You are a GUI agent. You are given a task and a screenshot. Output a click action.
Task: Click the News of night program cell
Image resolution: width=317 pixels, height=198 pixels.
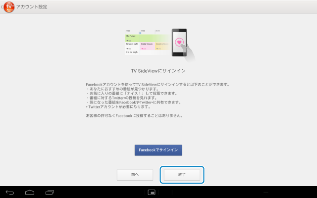point(132,45)
